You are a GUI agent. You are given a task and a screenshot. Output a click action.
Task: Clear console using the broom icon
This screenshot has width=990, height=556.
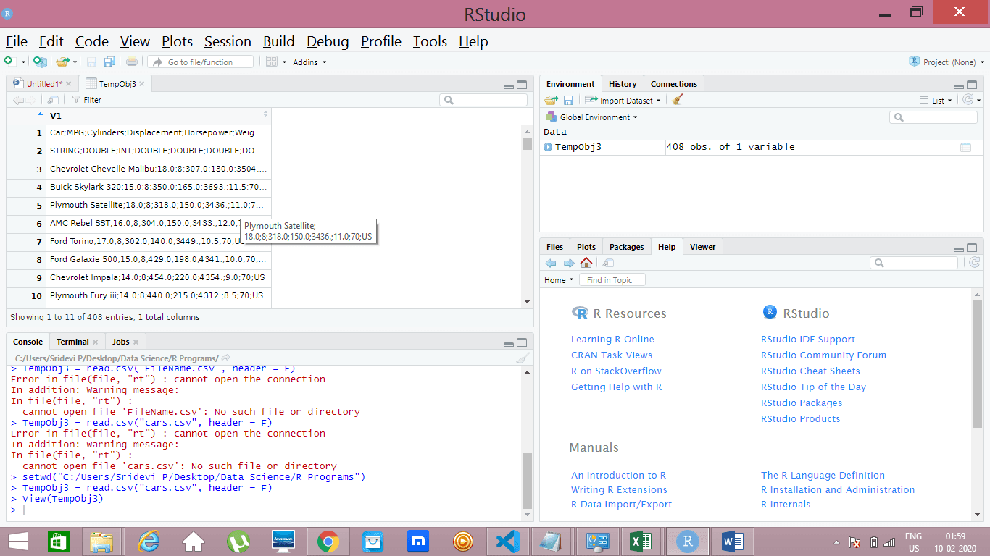(x=523, y=358)
